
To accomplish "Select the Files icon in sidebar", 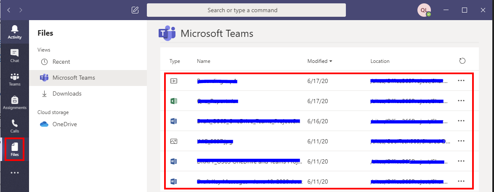I will [14, 149].
